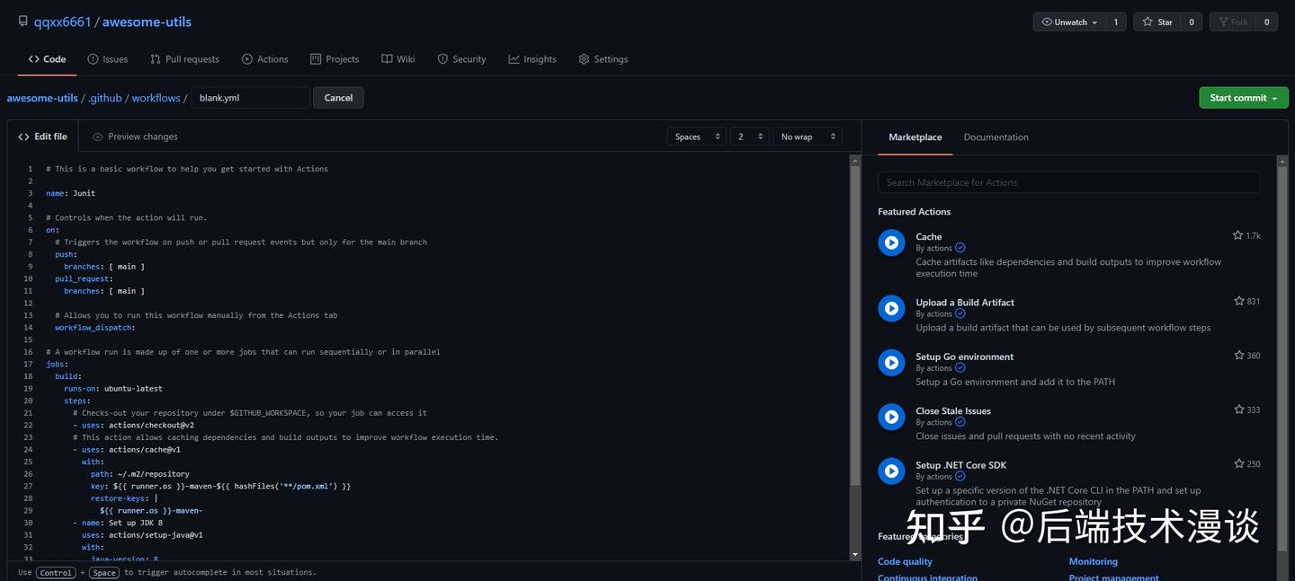Open the Issues tab
This screenshot has width=1295, height=581.
point(108,59)
